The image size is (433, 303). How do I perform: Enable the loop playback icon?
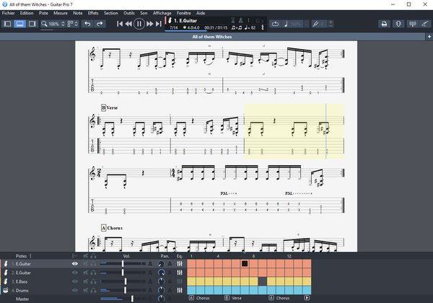275,24
